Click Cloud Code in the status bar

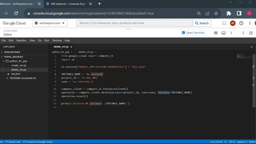[13, 142]
